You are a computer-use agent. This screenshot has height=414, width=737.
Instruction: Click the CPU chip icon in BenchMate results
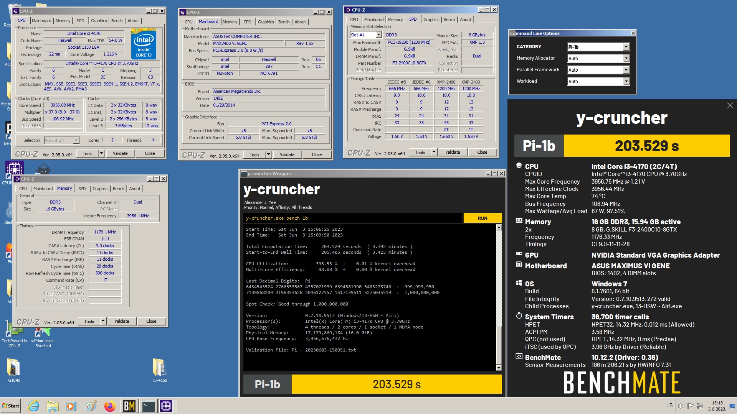click(x=519, y=166)
